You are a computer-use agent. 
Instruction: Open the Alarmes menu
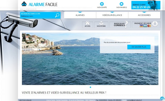click(80, 15)
